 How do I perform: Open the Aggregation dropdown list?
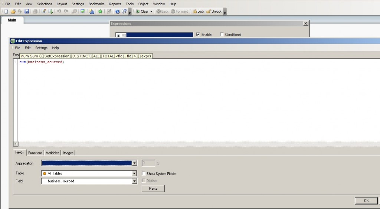pos(134,163)
